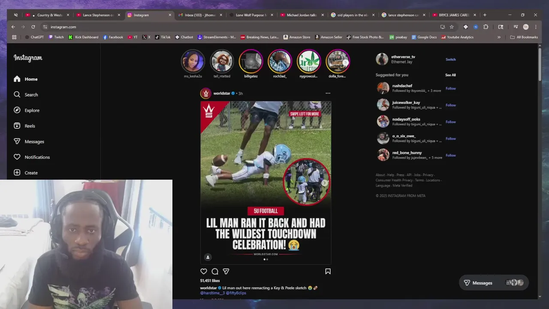549x309 pixels.
Task: Click the Meta Verified footer link
Action: click(x=402, y=185)
